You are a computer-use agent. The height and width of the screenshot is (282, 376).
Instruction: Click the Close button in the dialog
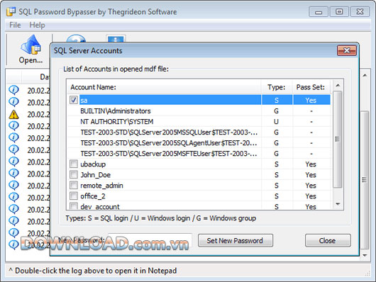point(328,241)
